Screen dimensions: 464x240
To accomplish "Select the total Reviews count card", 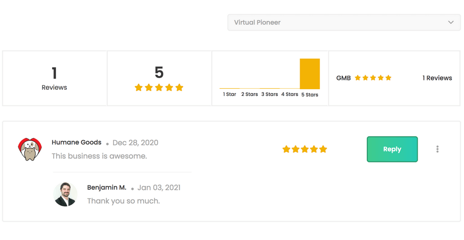I will click(55, 78).
